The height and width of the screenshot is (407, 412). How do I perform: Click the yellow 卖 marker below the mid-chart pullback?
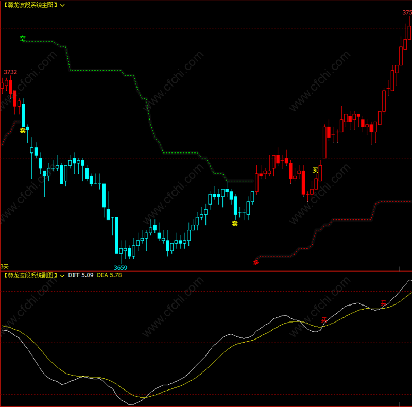pos(235,223)
